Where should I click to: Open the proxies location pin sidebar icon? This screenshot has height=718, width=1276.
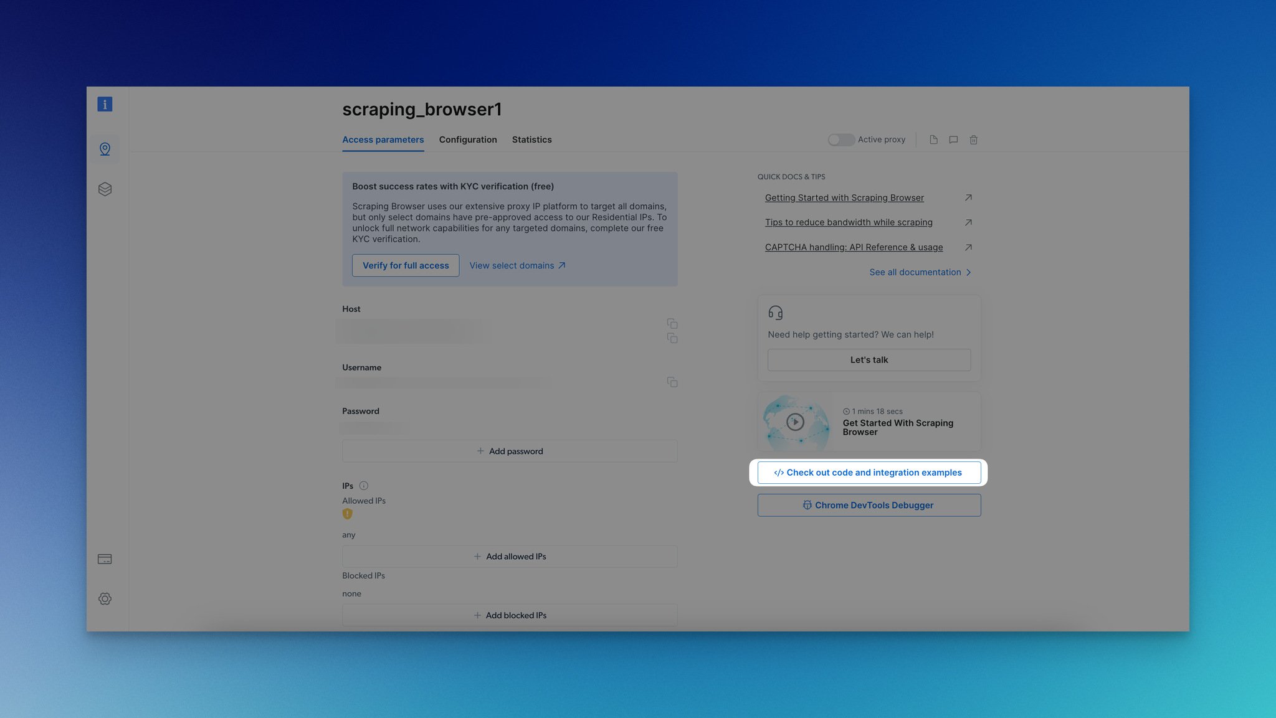click(x=105, y=149)
